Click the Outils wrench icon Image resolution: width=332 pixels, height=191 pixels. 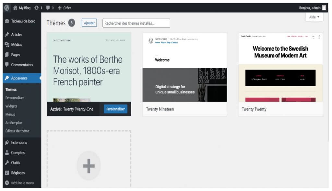pyautogui.click(x=7, y=162)
